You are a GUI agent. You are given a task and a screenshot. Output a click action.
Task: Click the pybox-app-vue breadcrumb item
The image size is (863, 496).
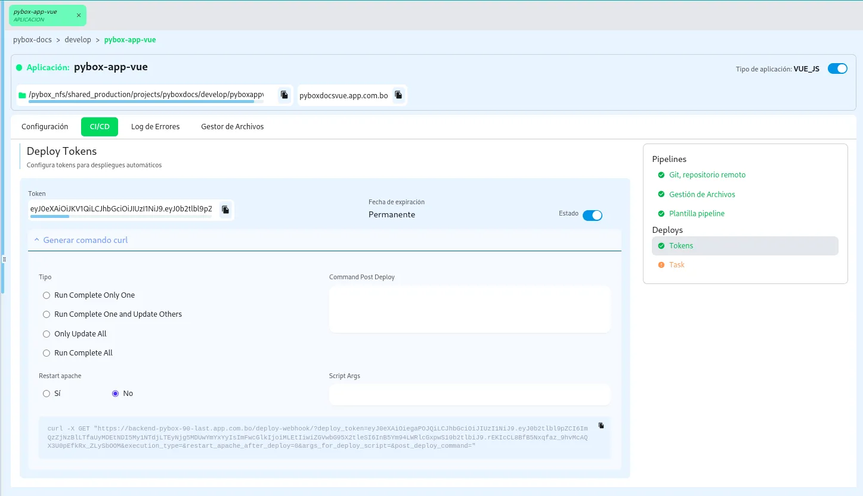click(x=130, y=40)
